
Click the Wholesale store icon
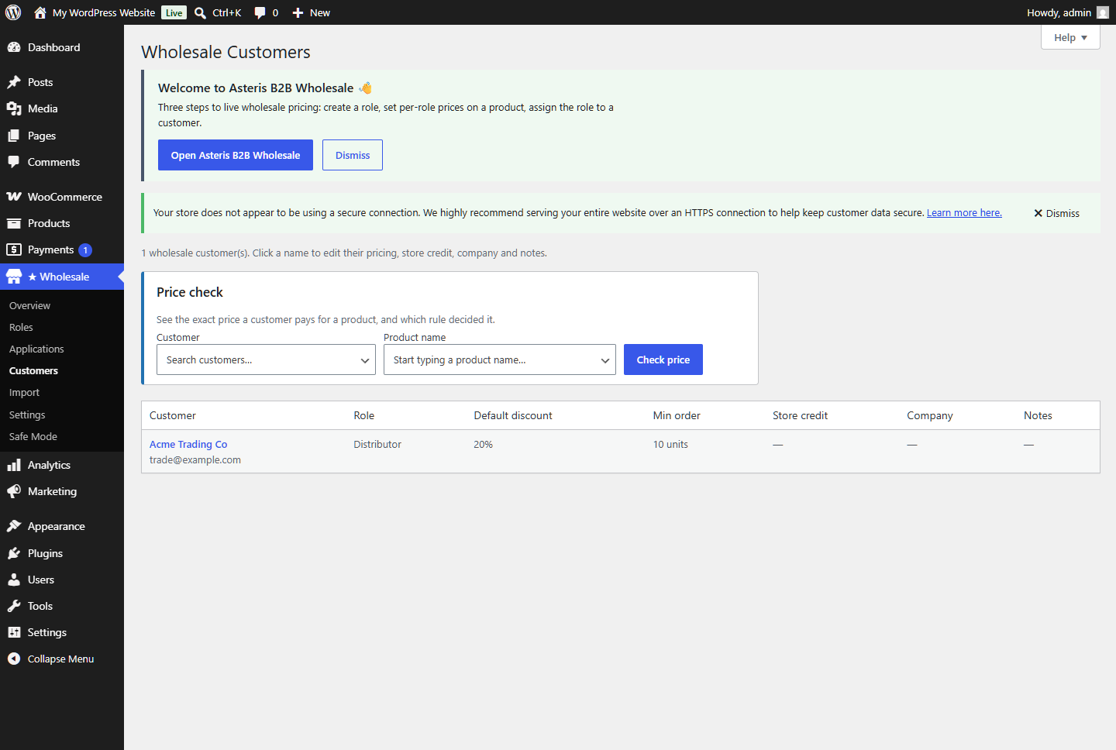[x=14, y=277]
